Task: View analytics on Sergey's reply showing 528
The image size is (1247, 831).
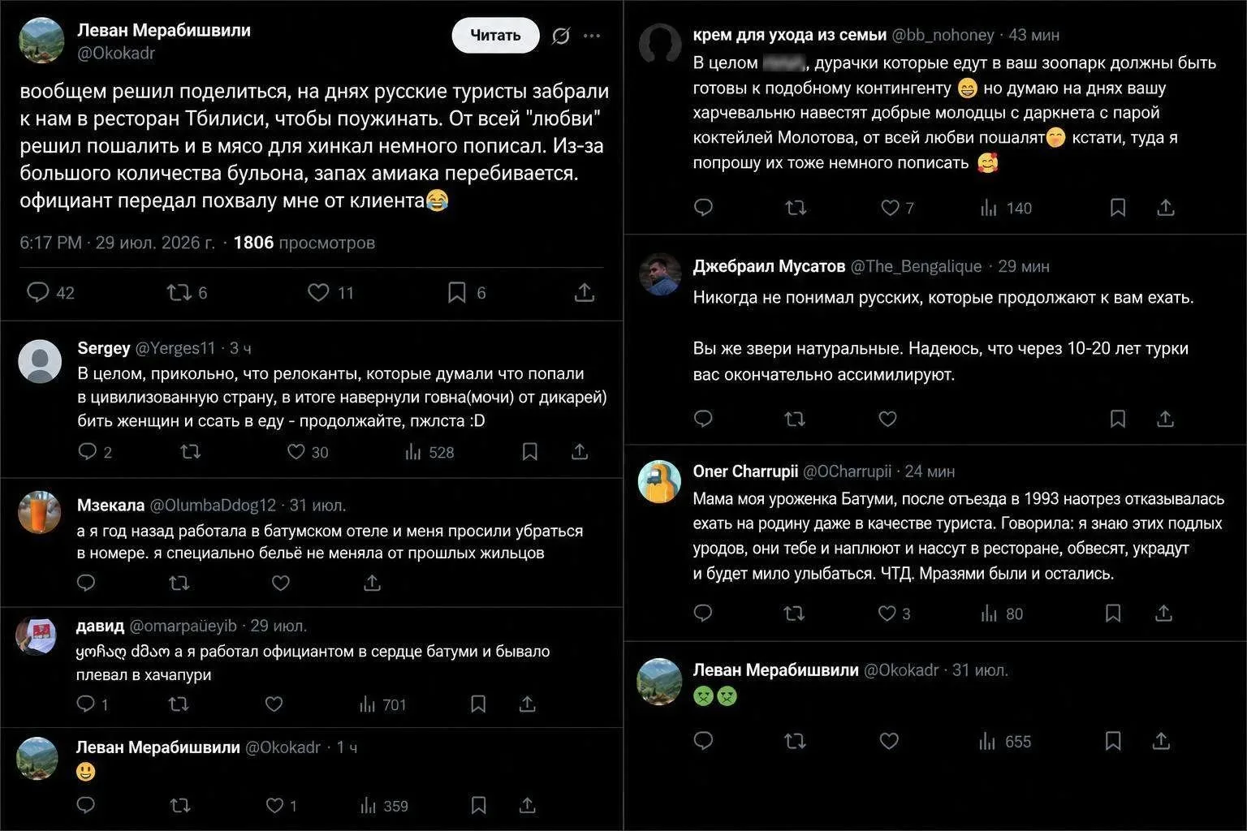Action: click(x=429, y=452)
